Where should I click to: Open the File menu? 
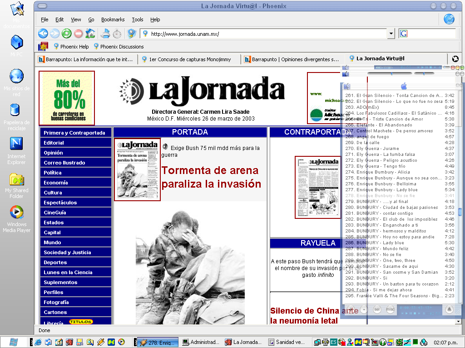tap(45, 19)
